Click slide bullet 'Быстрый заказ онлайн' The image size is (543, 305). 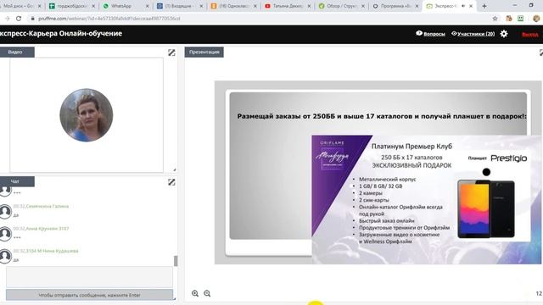(387, 220)
